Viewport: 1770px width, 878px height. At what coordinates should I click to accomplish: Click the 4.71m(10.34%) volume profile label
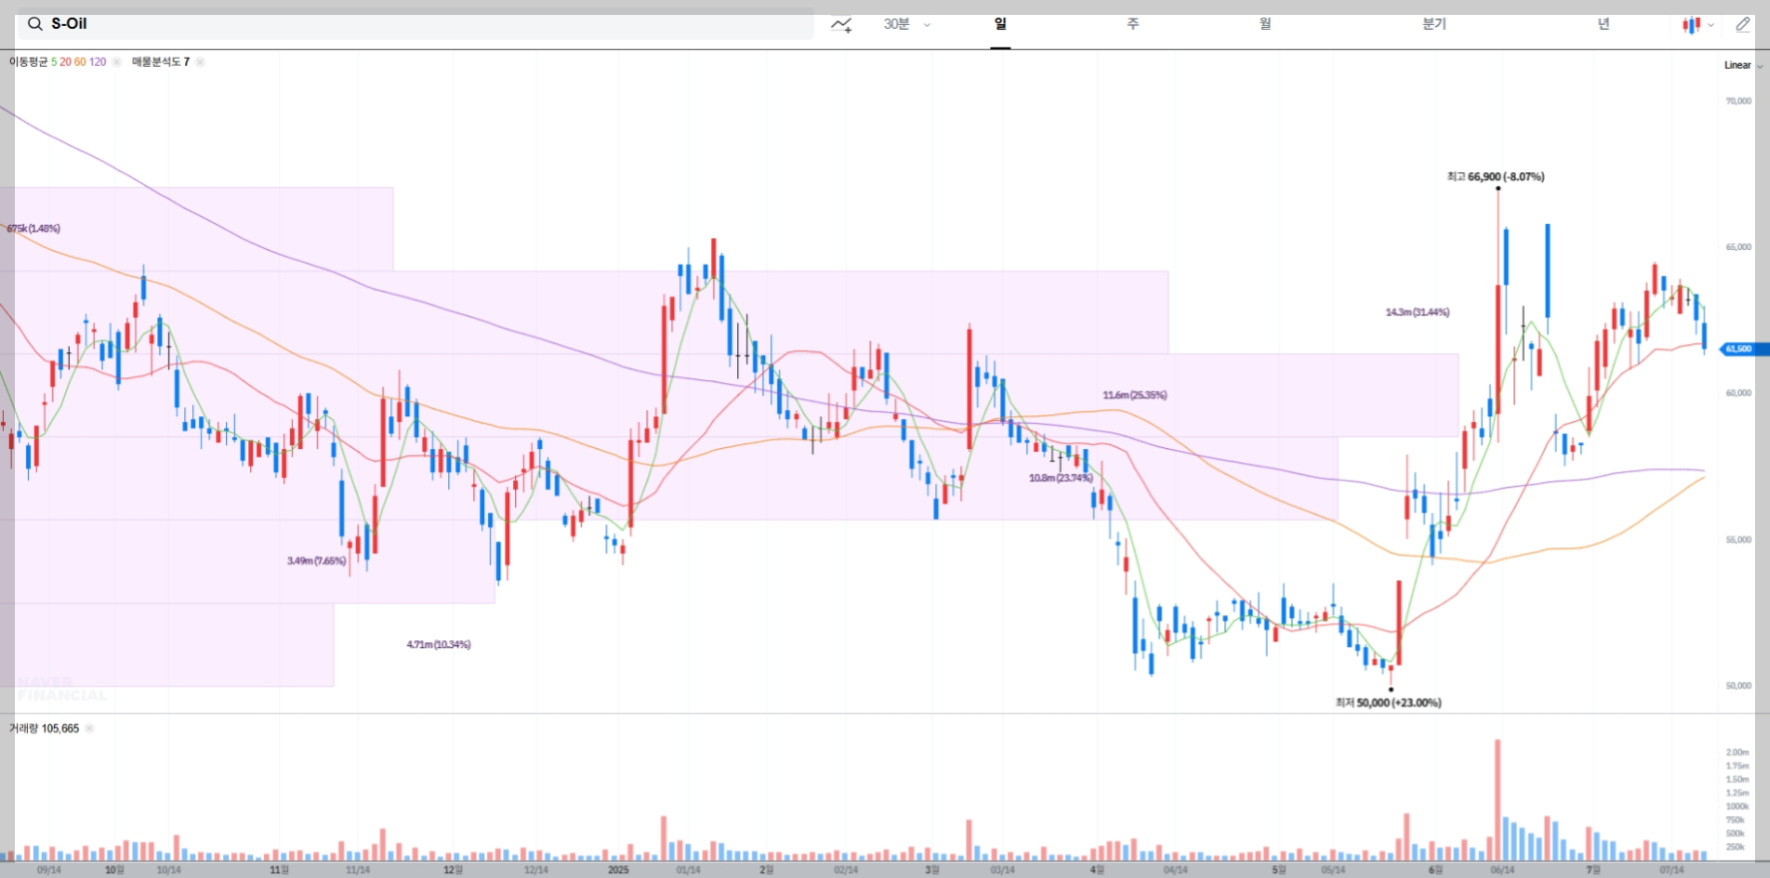click(438, 645)
